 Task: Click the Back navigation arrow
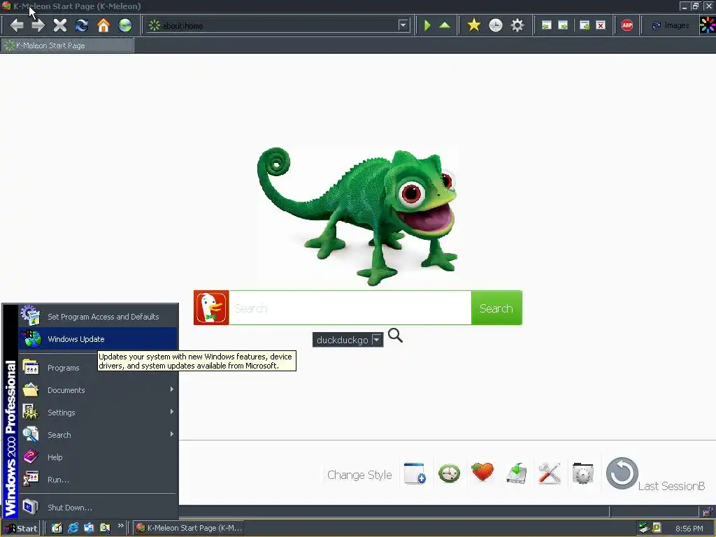pos(17,25)
